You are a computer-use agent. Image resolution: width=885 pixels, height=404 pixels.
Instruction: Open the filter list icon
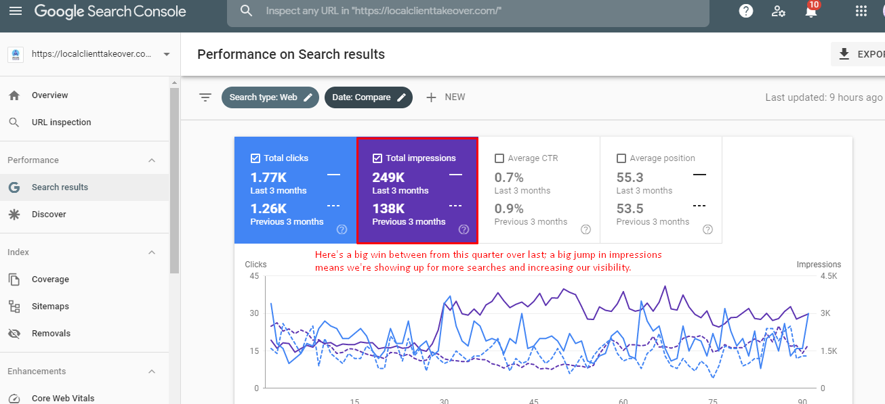coord(205,97)
